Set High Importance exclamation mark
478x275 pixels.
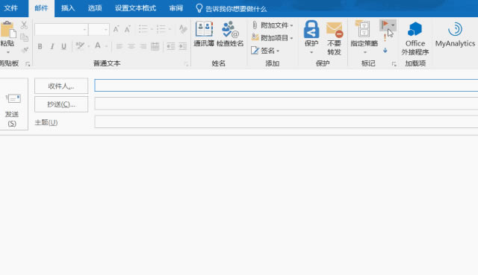coord(385,38)
